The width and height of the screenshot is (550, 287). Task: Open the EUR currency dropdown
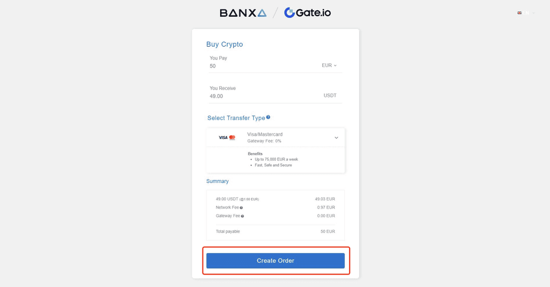pos(329,65)
